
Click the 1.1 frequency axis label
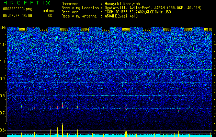click(x=3, y=45)
